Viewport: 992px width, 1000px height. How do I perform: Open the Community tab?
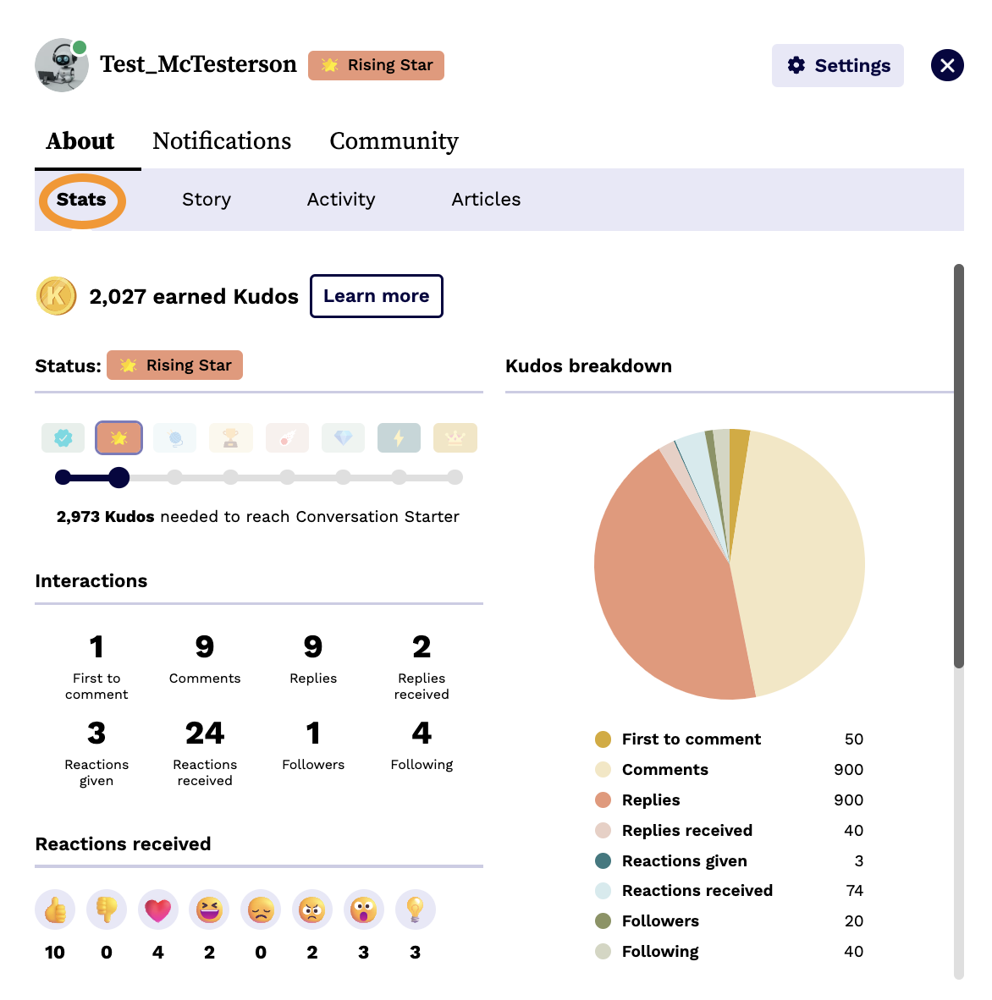click(394, 141)
